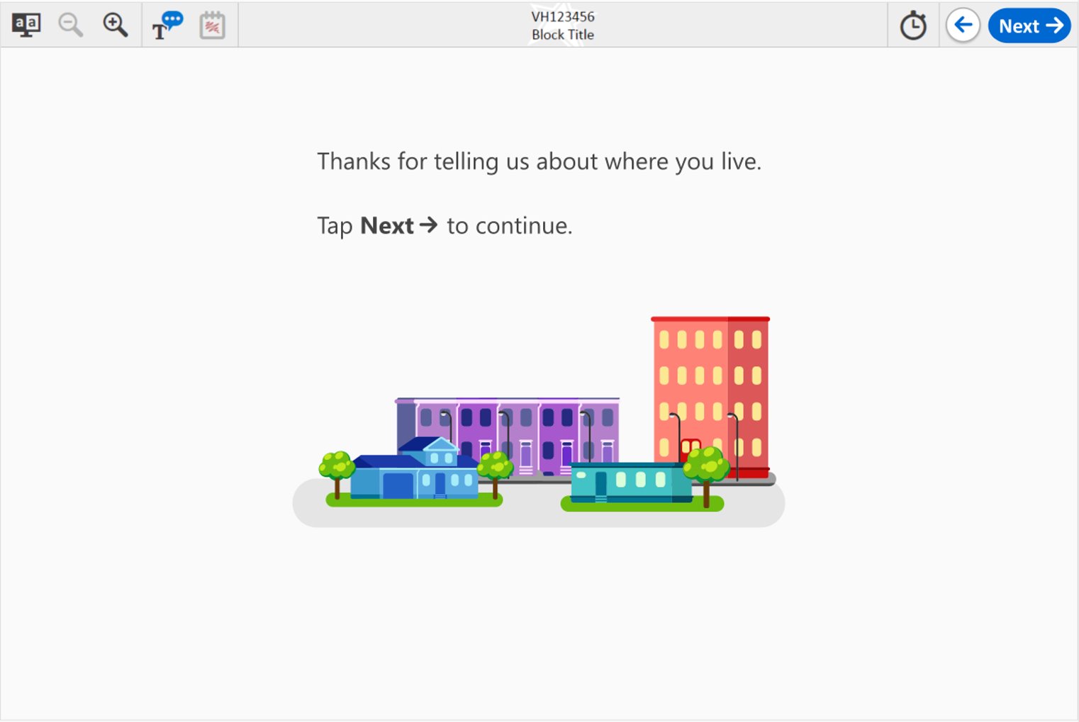Click the tree beside the teal home
1079x722 pixels.
point(706,471)
